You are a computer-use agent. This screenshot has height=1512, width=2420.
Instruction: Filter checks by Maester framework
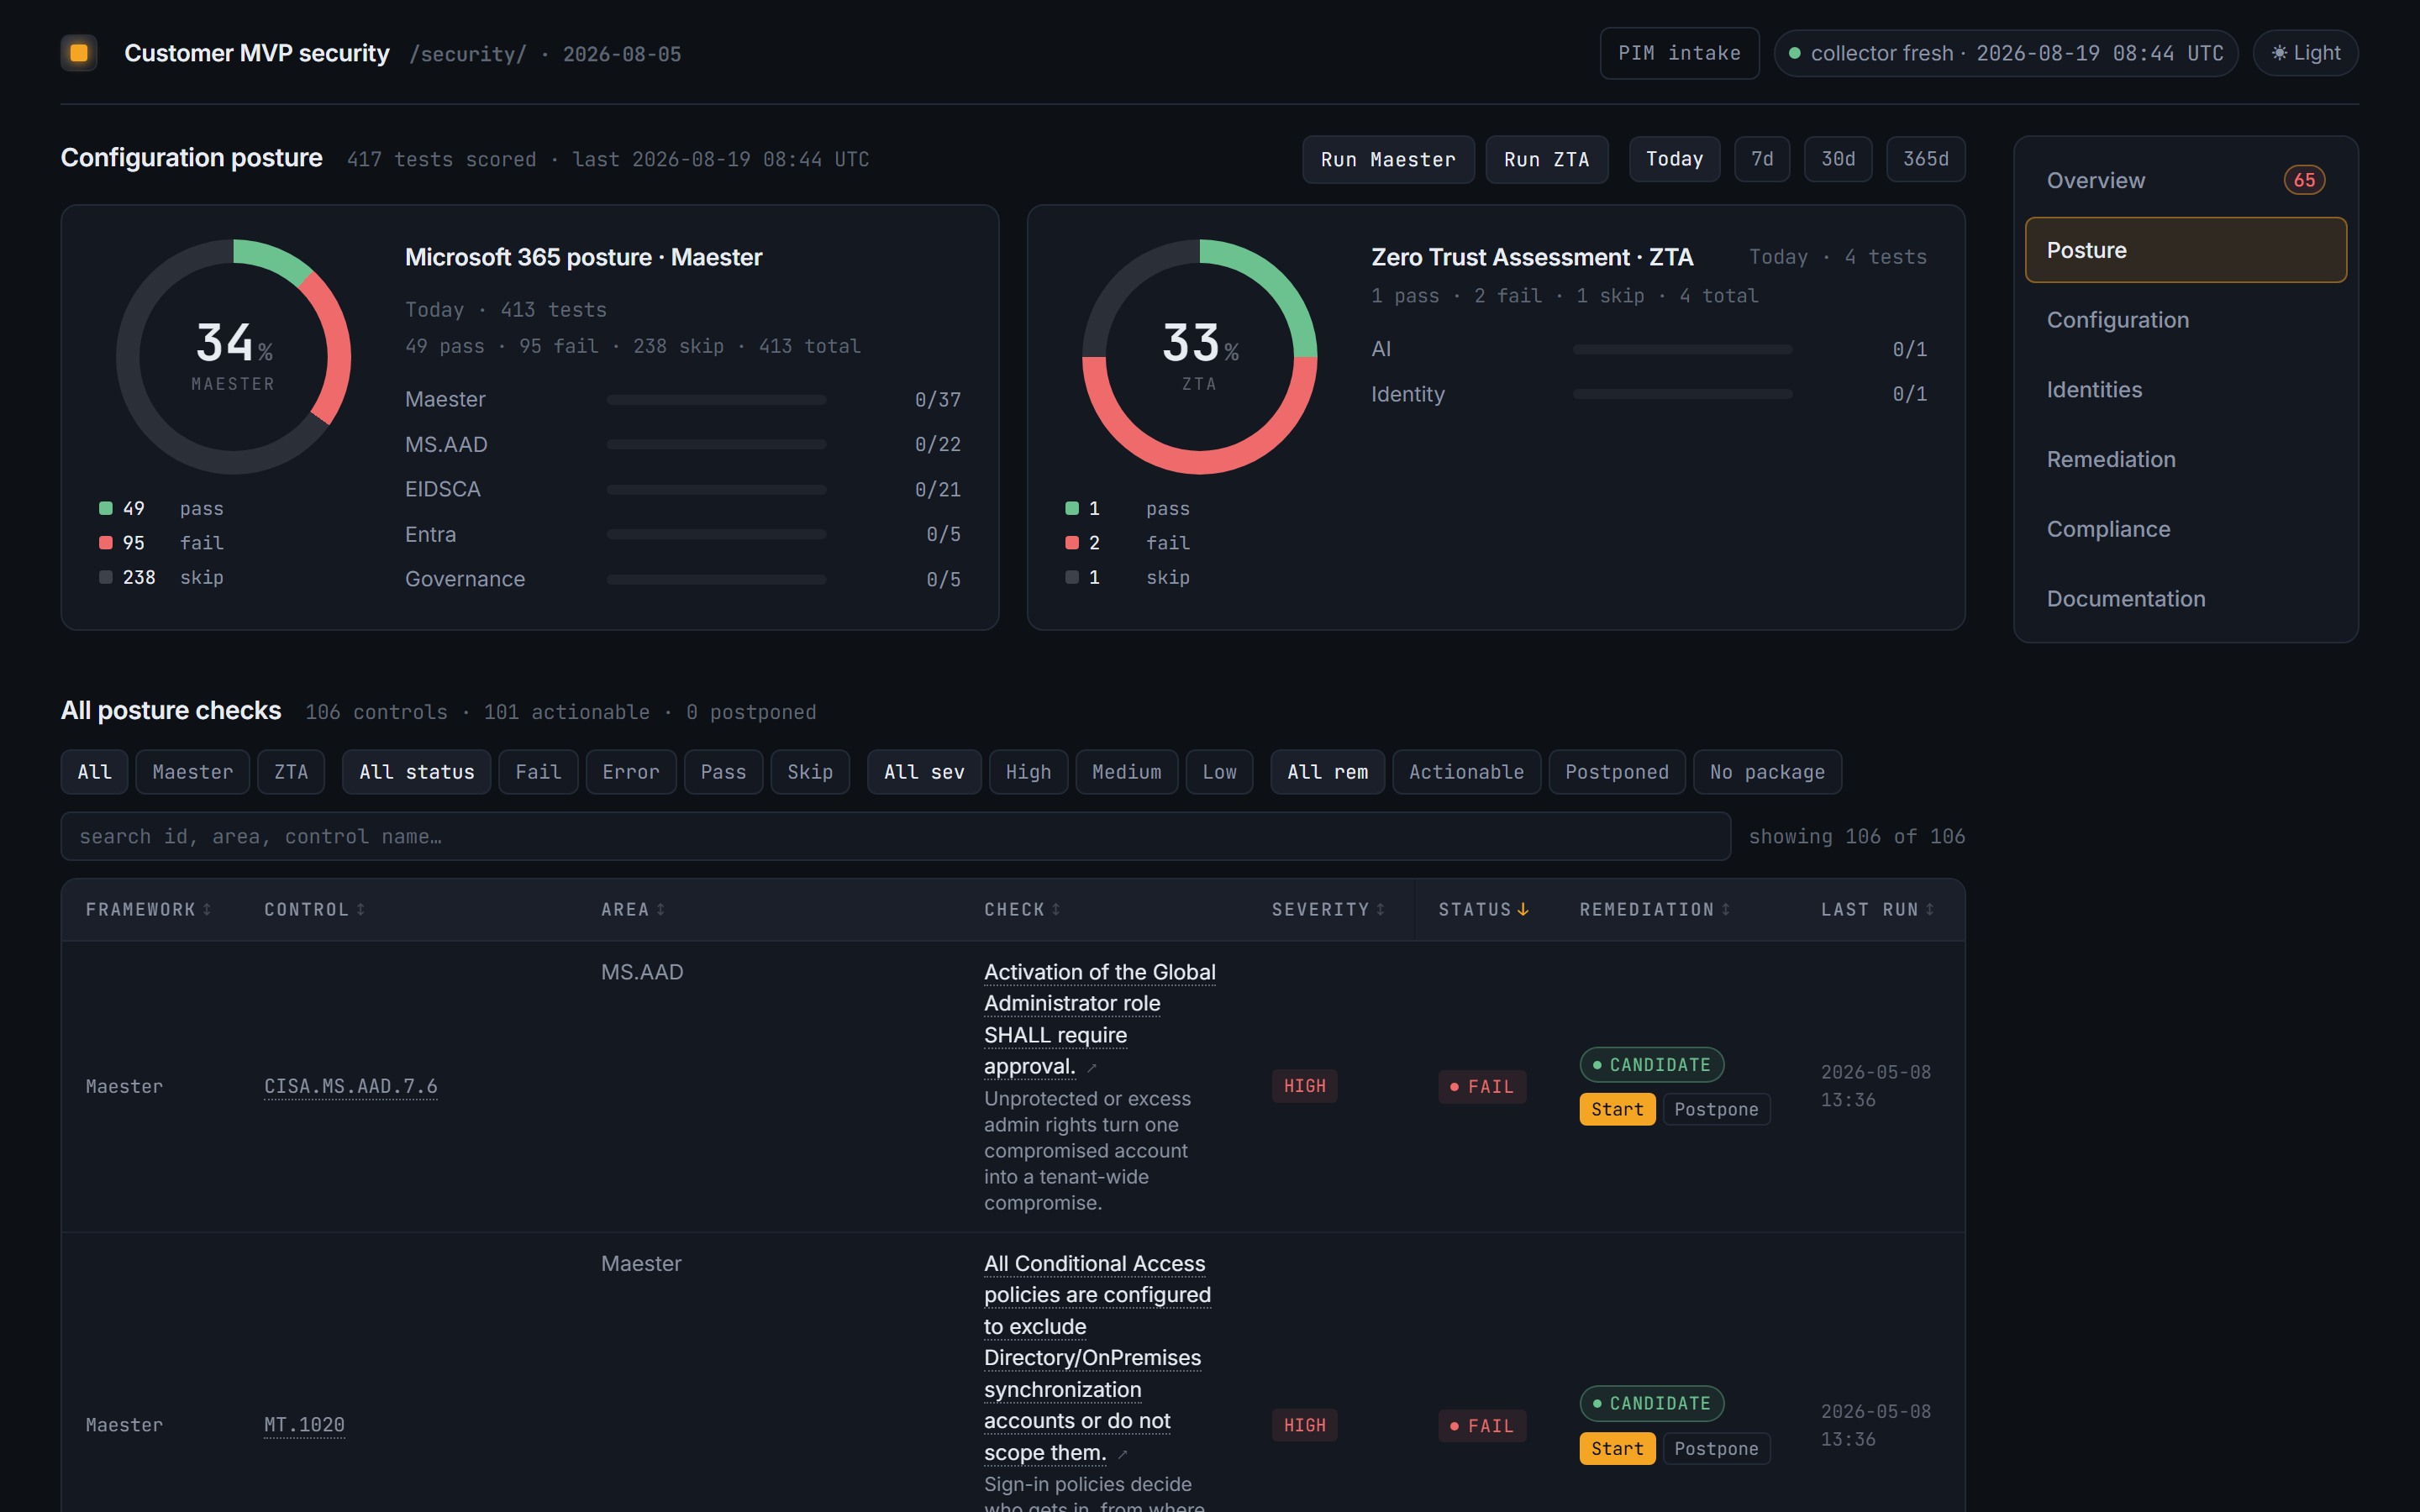pyautogui.click(x=192, y=772)
